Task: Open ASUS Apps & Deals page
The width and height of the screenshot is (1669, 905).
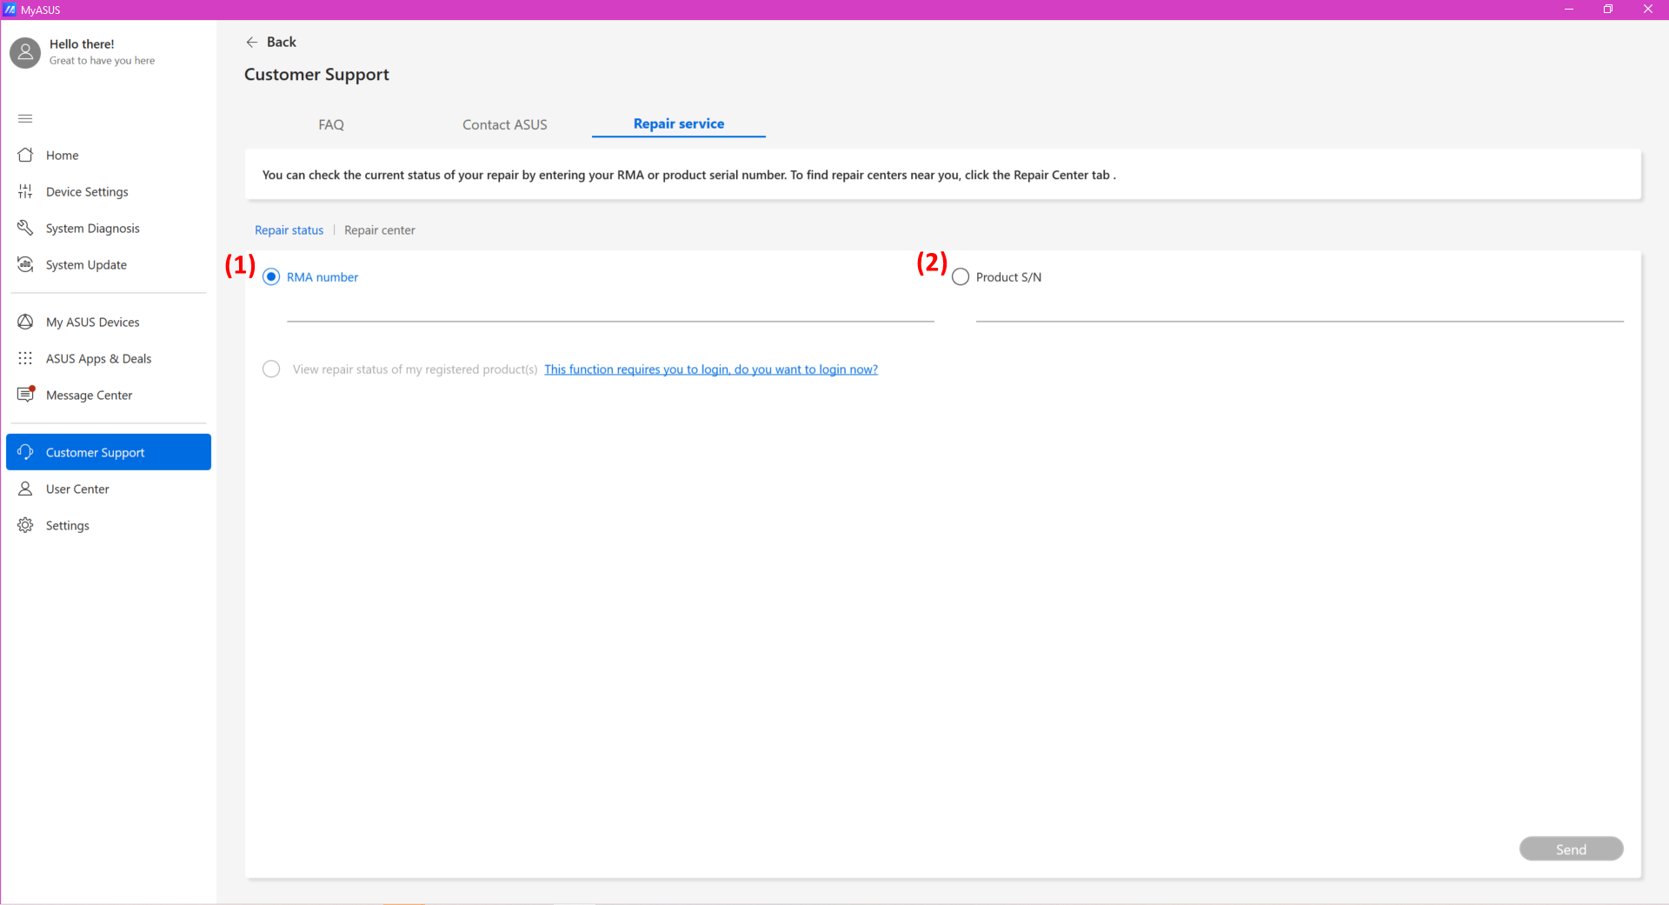Action: point(109,358)
